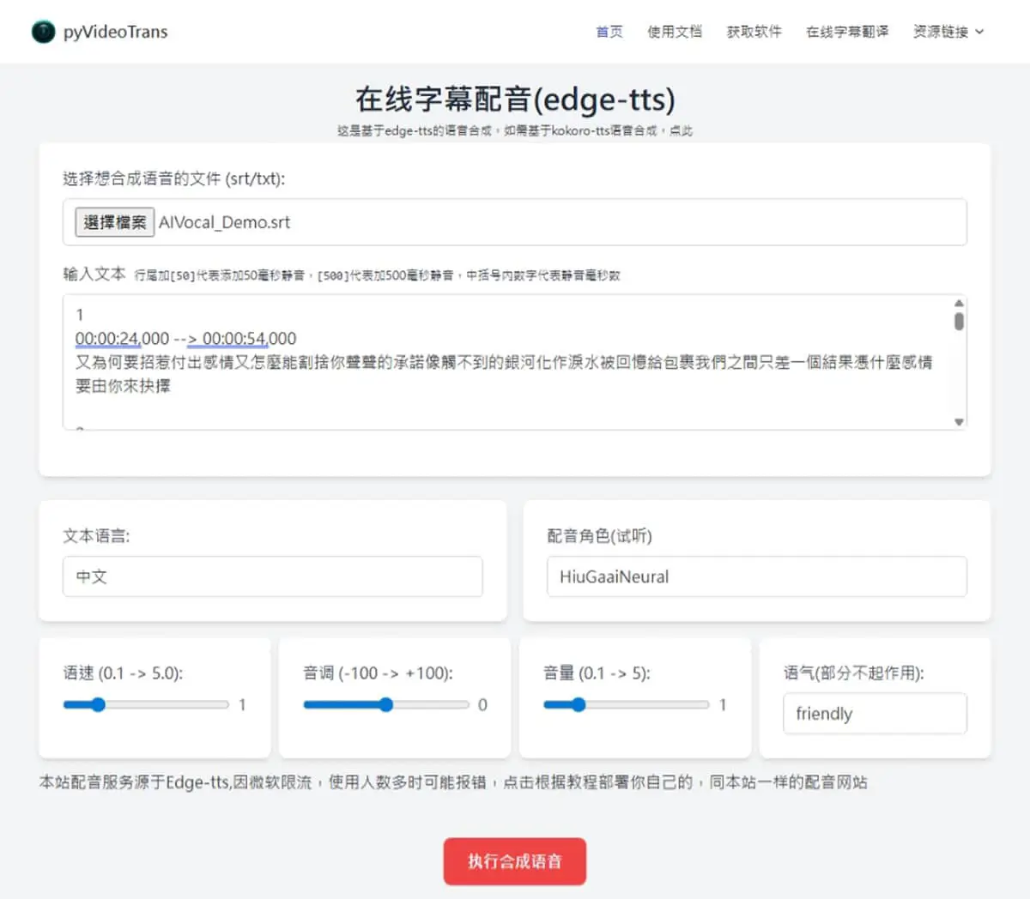Click the textarea scroll up arrow
Image resolution: width=1030 pixels, height=899 pixels.
(x=959, y=303)
